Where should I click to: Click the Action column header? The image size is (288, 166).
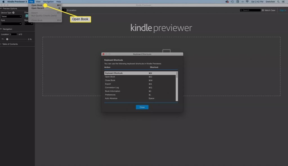107,67
